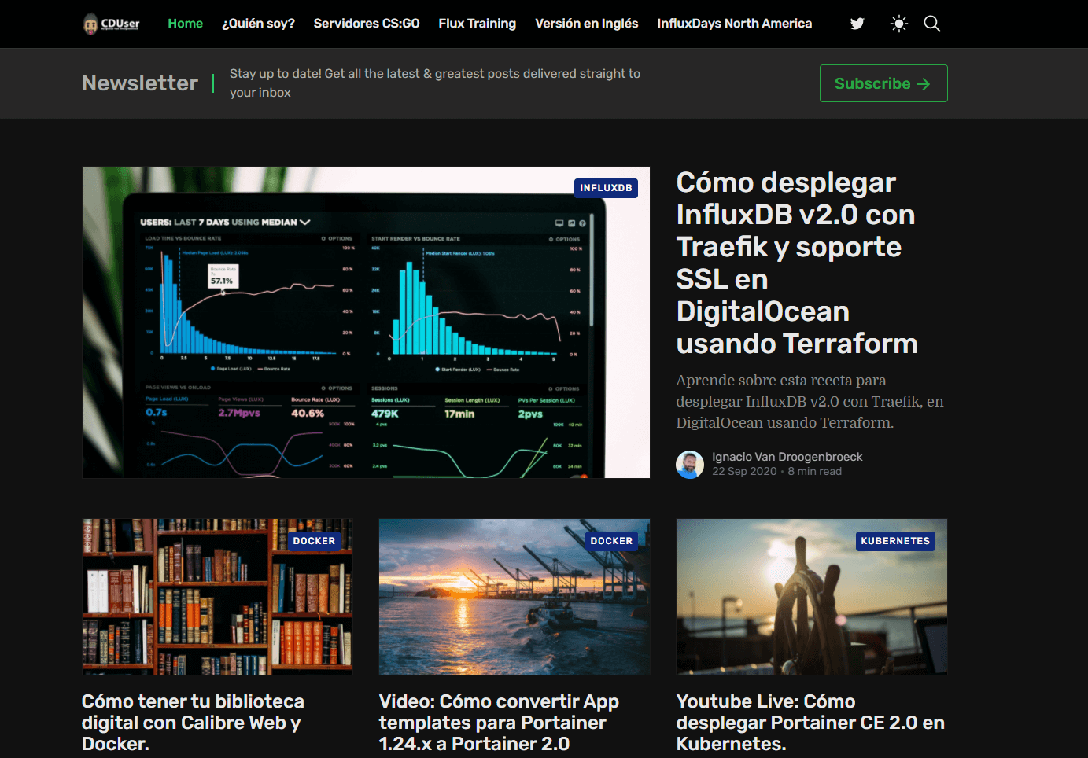Open the ship wheel Kubernetes thumbnail

coord(812,597)
